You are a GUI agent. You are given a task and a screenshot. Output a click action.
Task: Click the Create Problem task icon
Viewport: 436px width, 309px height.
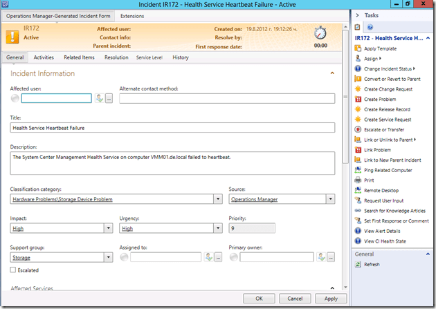coord(358,100)
